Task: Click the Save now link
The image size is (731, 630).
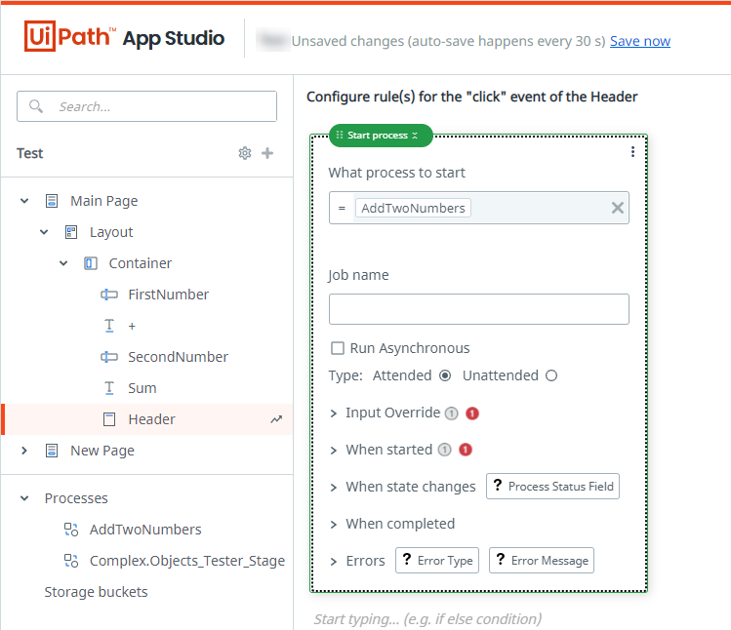Action: pyautogui.click(x=639, y=41)
